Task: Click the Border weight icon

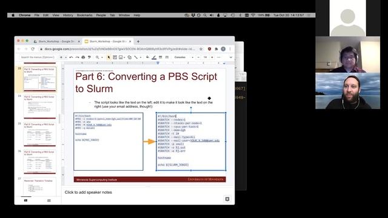Action: (x=160, y=58)
